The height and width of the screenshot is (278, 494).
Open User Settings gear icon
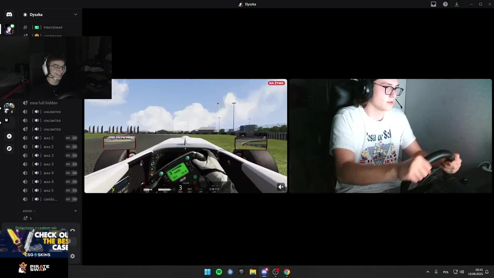pyautogui.click(x=72, y=256)
